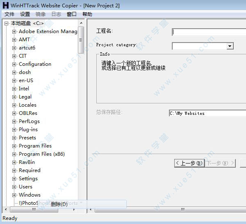
Task: Click the tree horizontal scrollbar left arrow
Action: [6, 209]
